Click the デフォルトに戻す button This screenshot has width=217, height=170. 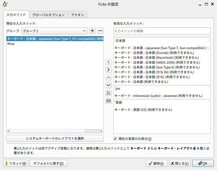[48, 163]
